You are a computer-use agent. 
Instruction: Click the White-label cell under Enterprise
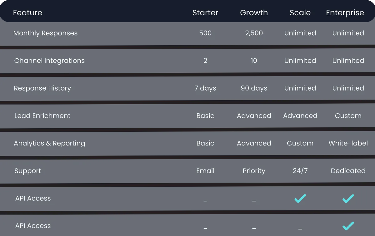(348, 143)
